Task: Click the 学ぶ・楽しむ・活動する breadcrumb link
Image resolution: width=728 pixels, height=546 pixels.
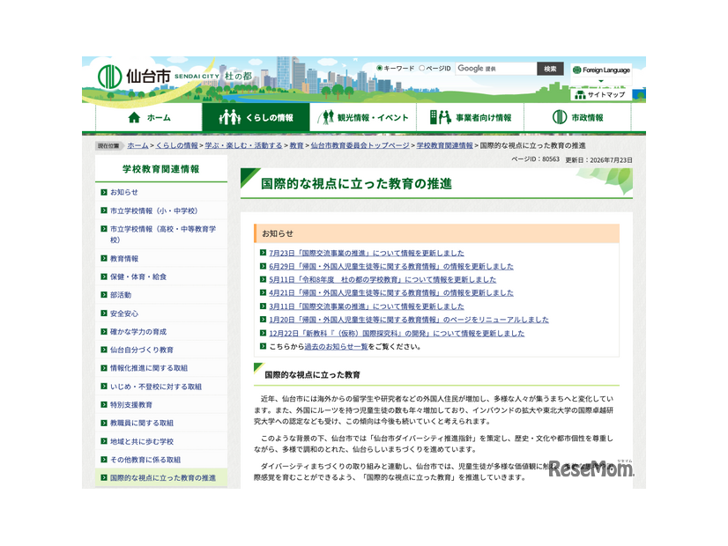Action: (x=244, y=145)
